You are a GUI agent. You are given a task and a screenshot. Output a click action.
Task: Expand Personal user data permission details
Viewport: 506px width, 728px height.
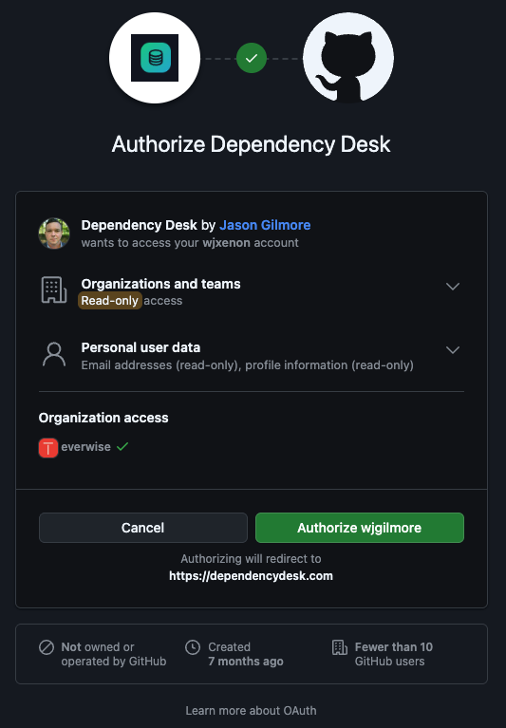pos(453,349)
